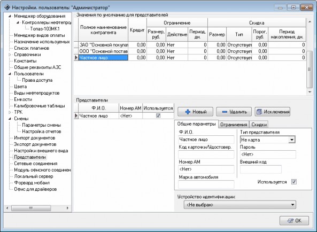Toggle Используется checkbox in representatives grid row
Viewport: 317px width, 232px height.
pyautogui.click(x=158, y=115)
